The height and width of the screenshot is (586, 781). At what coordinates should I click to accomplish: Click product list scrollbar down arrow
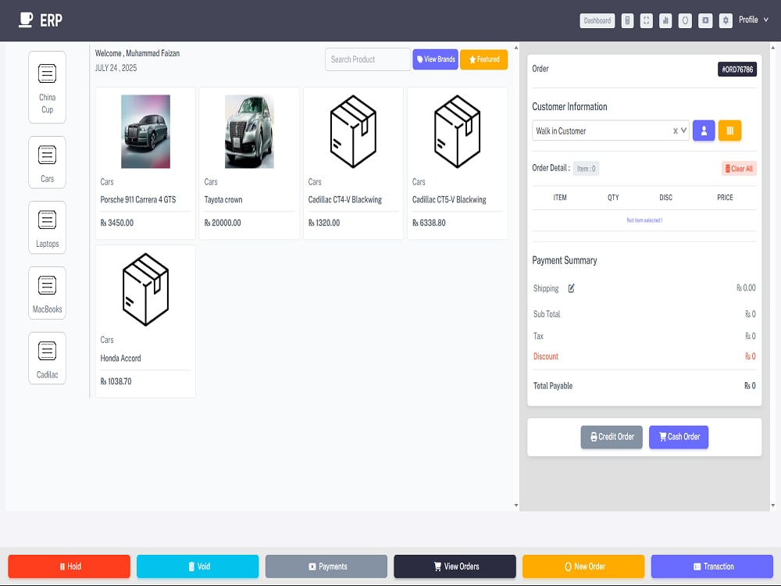(516, 506)
